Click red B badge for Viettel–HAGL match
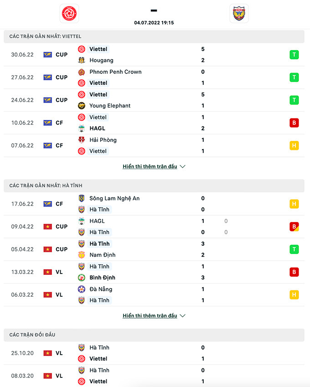This screenshot has width=310, height=387. 294,123
